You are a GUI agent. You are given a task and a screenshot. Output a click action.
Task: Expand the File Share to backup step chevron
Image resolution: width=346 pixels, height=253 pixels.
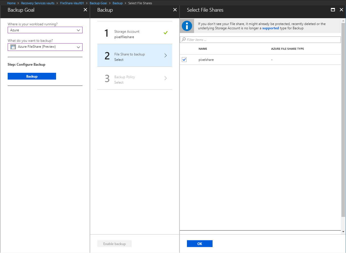click(x=166, y=56)
